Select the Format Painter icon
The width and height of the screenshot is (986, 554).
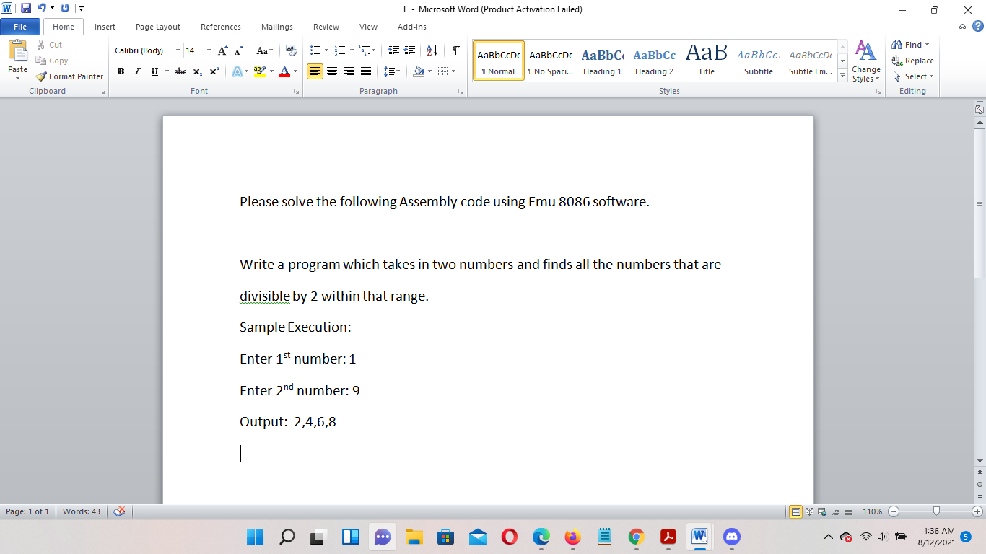click(41, 76)
